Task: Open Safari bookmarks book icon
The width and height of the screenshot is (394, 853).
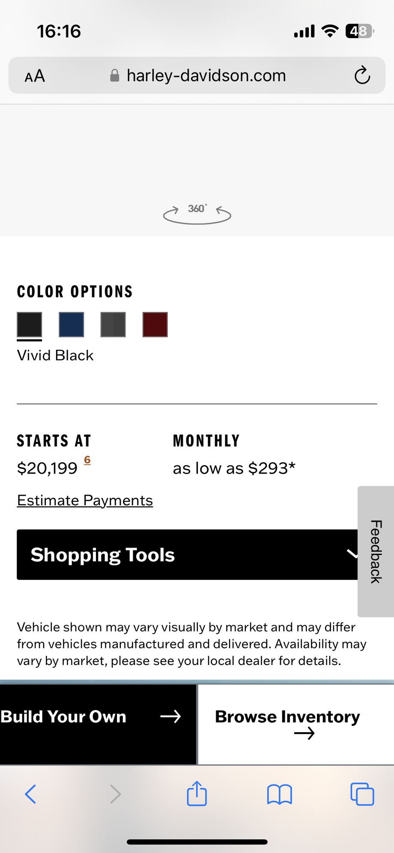Action: click(279, 794)
